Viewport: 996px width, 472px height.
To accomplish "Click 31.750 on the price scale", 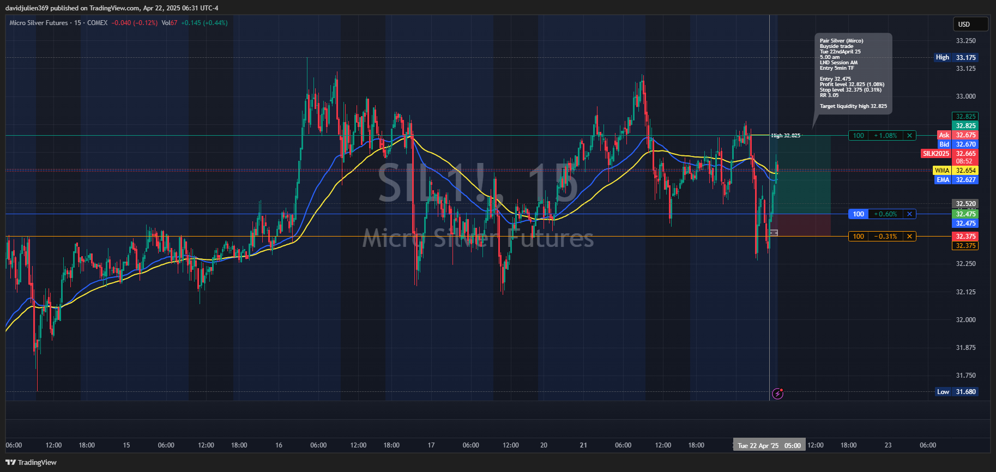I will pyautogui.click(x=965, y=376).
